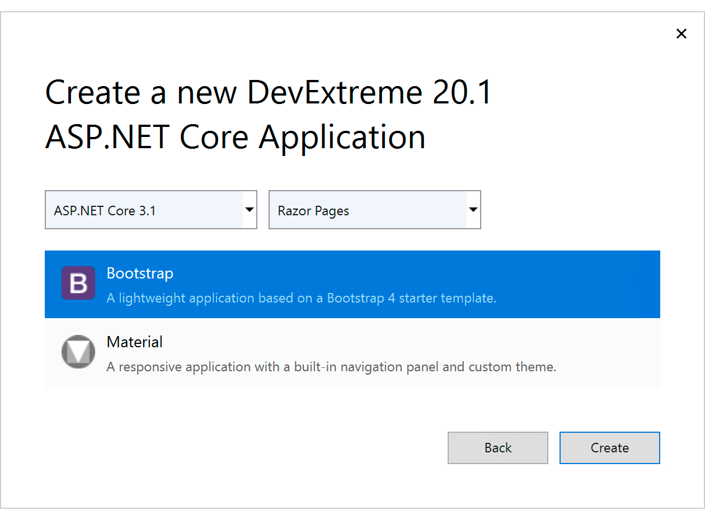
Task: Click the purple Bootstrap template thumbnail
Action: point(78,283)
